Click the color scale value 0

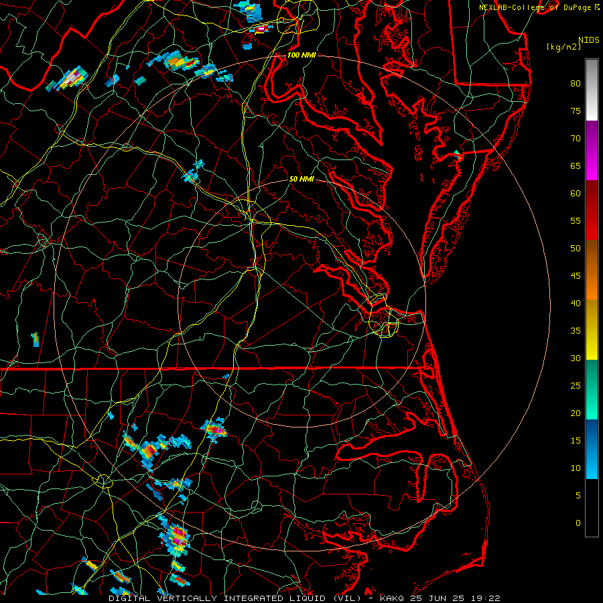click(x=578, y=523)
